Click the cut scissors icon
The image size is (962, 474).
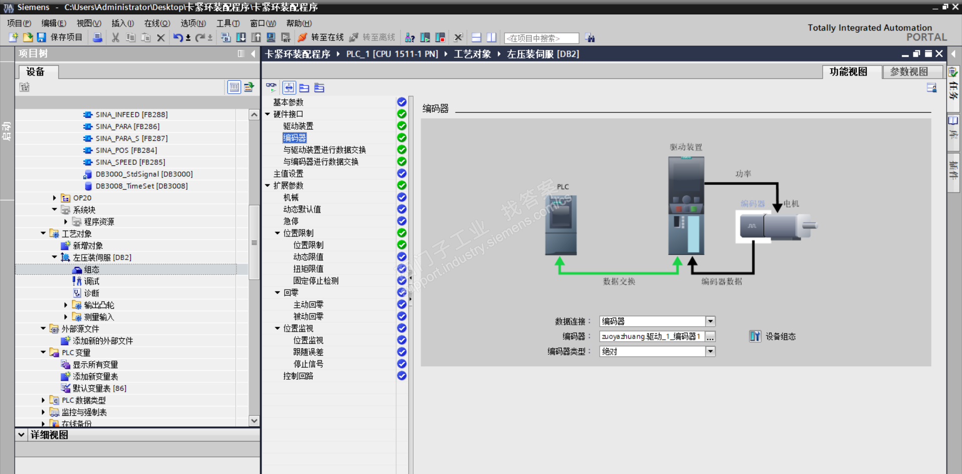[x=116, y=38]
